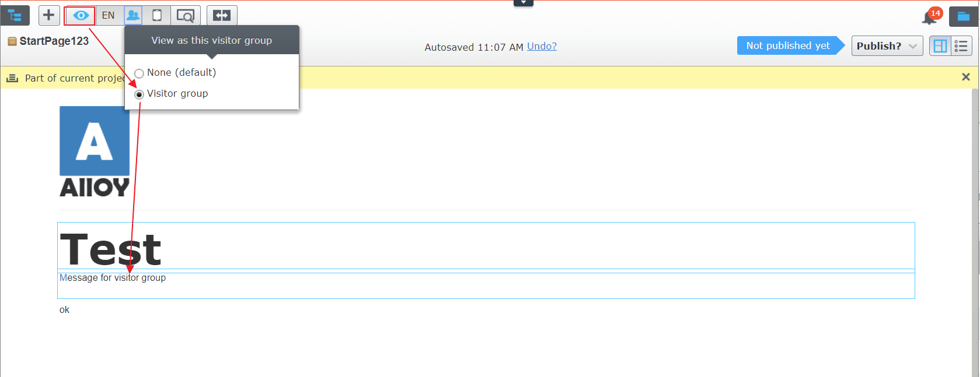Toggle the eye view settings button
Image resolution: width=980 pixels, height=377 pixels.
point(81,15)
